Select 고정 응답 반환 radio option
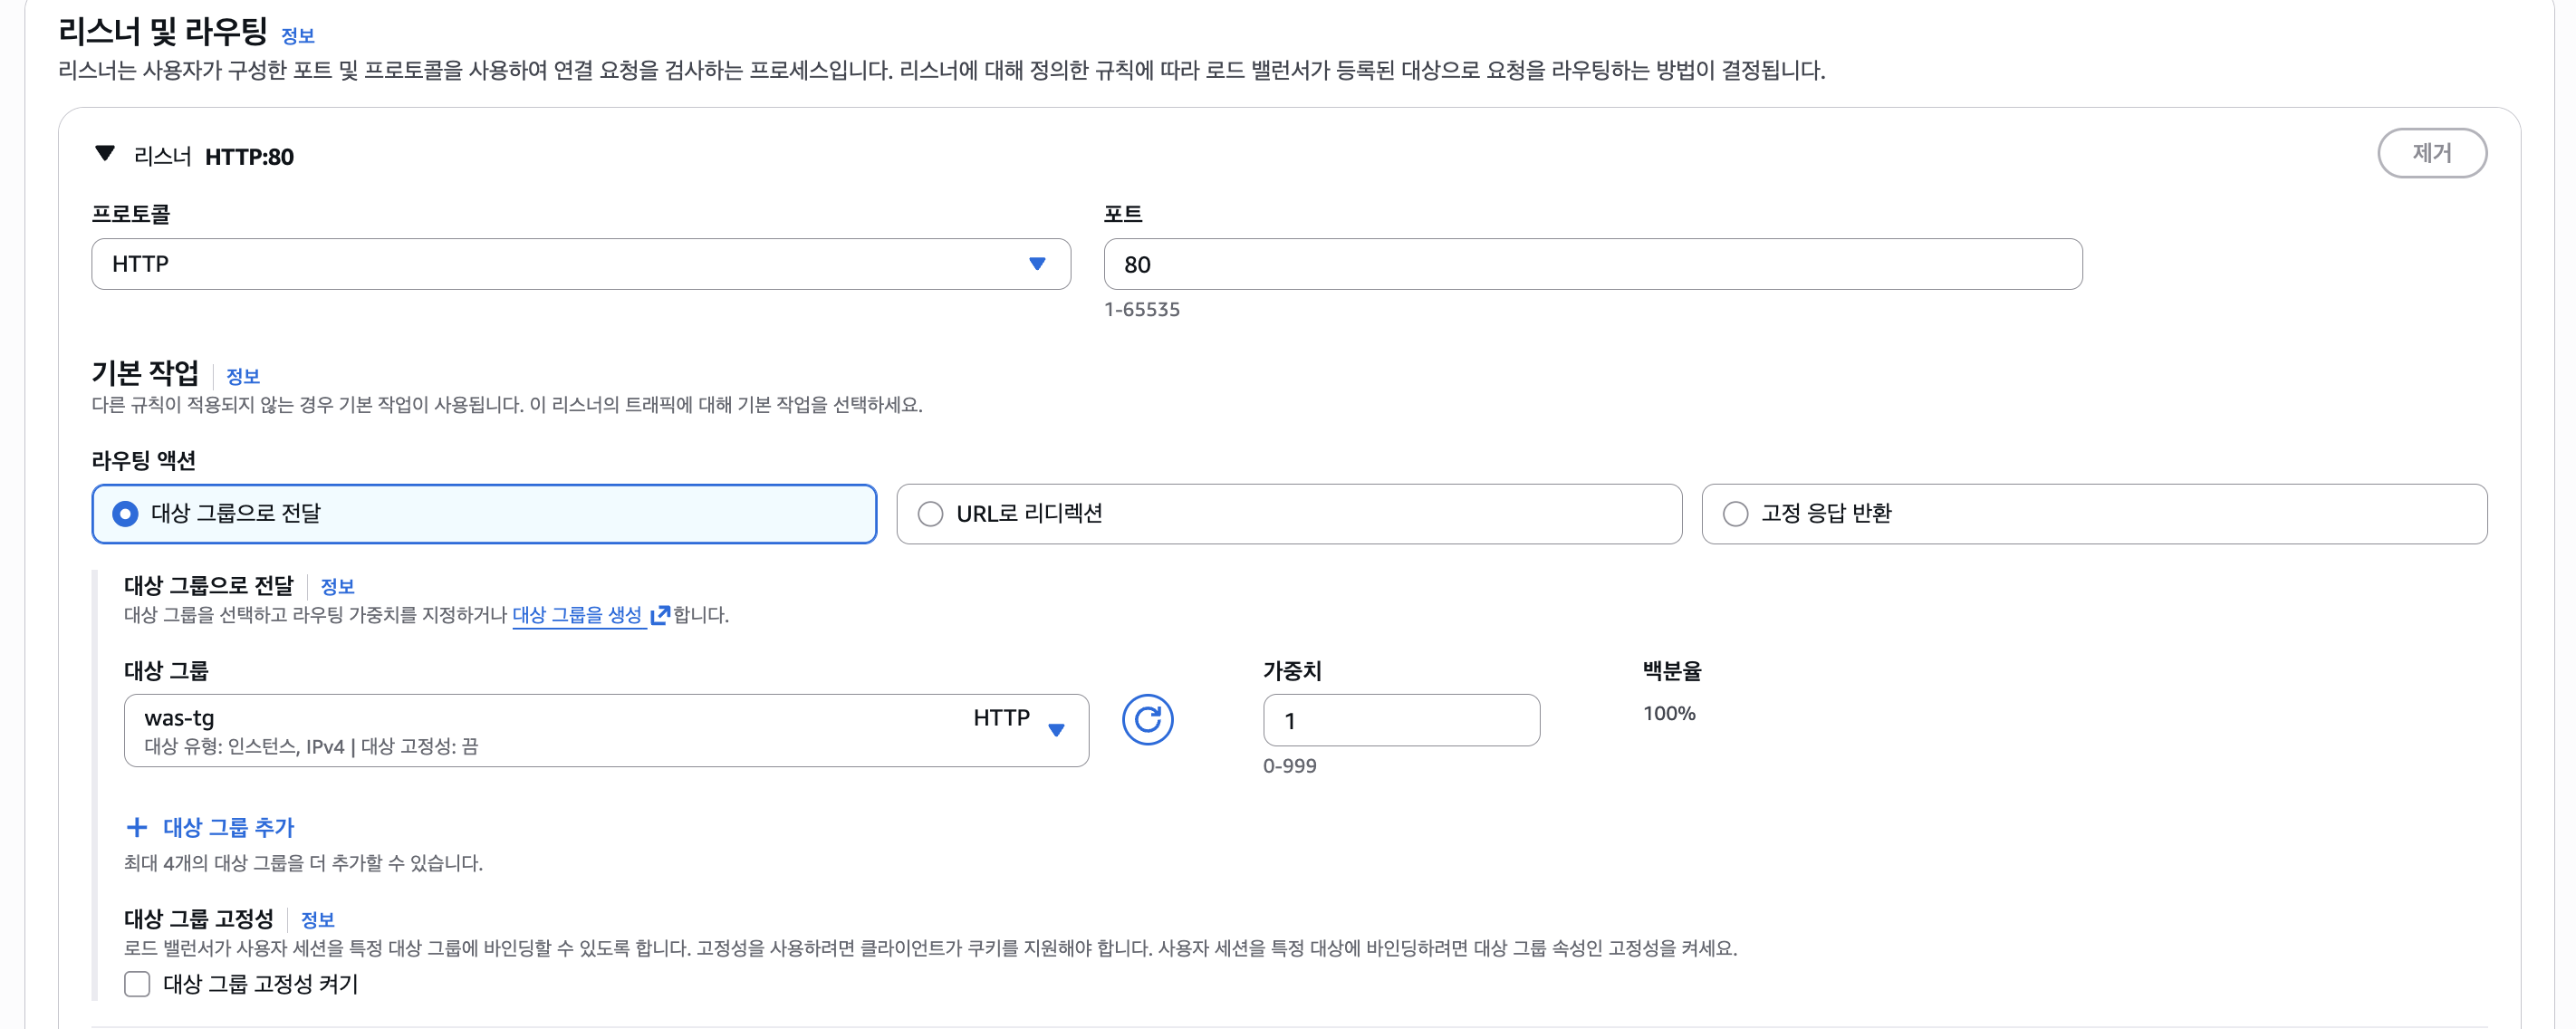This screenshot has height=1029, width=2576. [x=1735, y=514]
